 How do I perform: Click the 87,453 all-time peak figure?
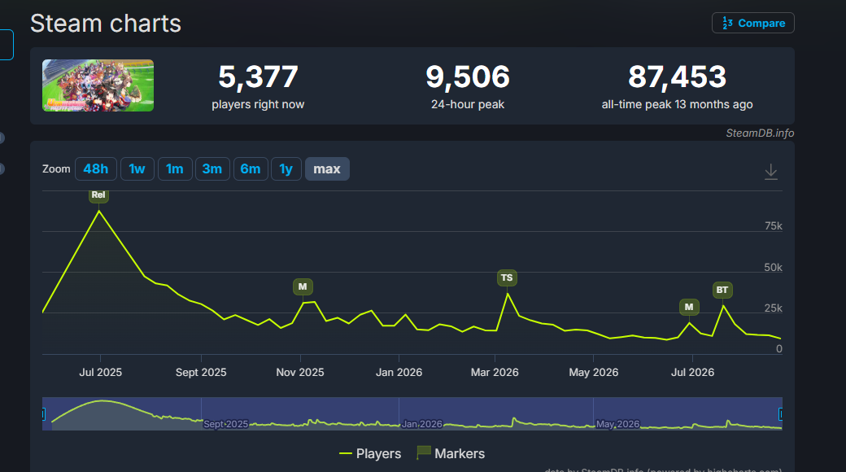pyautogui.click(x=677, y=76)
